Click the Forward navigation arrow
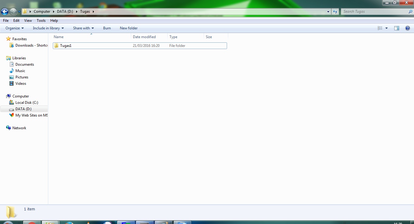414x224 pixels. pos(13,11)
